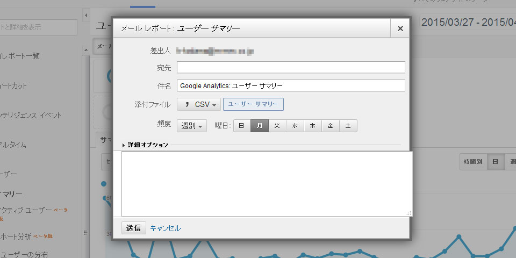Select 土 (Saturday) day of week

348,126
